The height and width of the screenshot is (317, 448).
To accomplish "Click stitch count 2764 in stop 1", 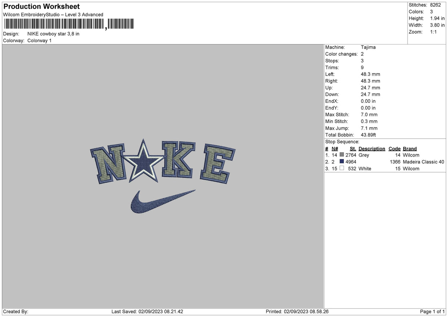I will [x=351, y=155].
